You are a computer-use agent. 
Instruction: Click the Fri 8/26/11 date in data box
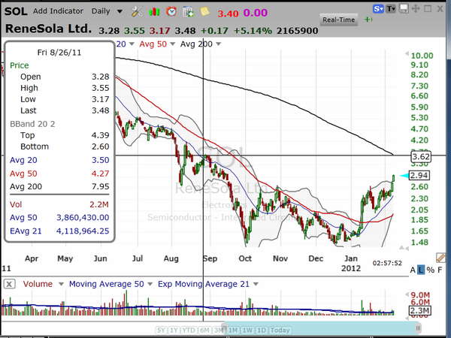point(59,53)
